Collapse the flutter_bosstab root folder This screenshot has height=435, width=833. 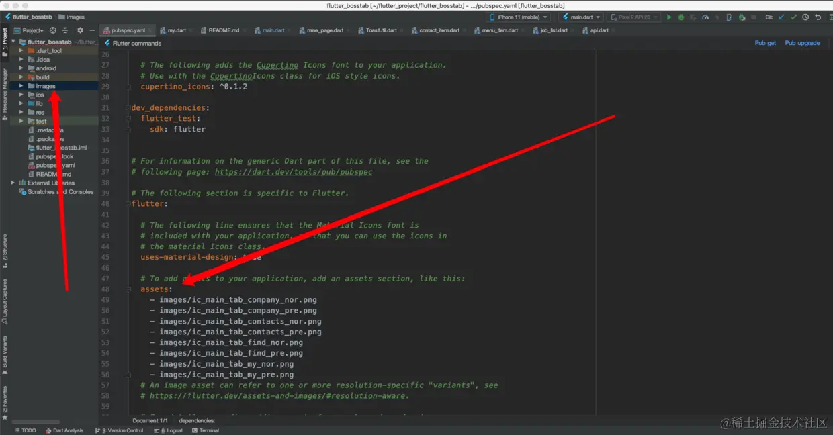click(13, 42)
